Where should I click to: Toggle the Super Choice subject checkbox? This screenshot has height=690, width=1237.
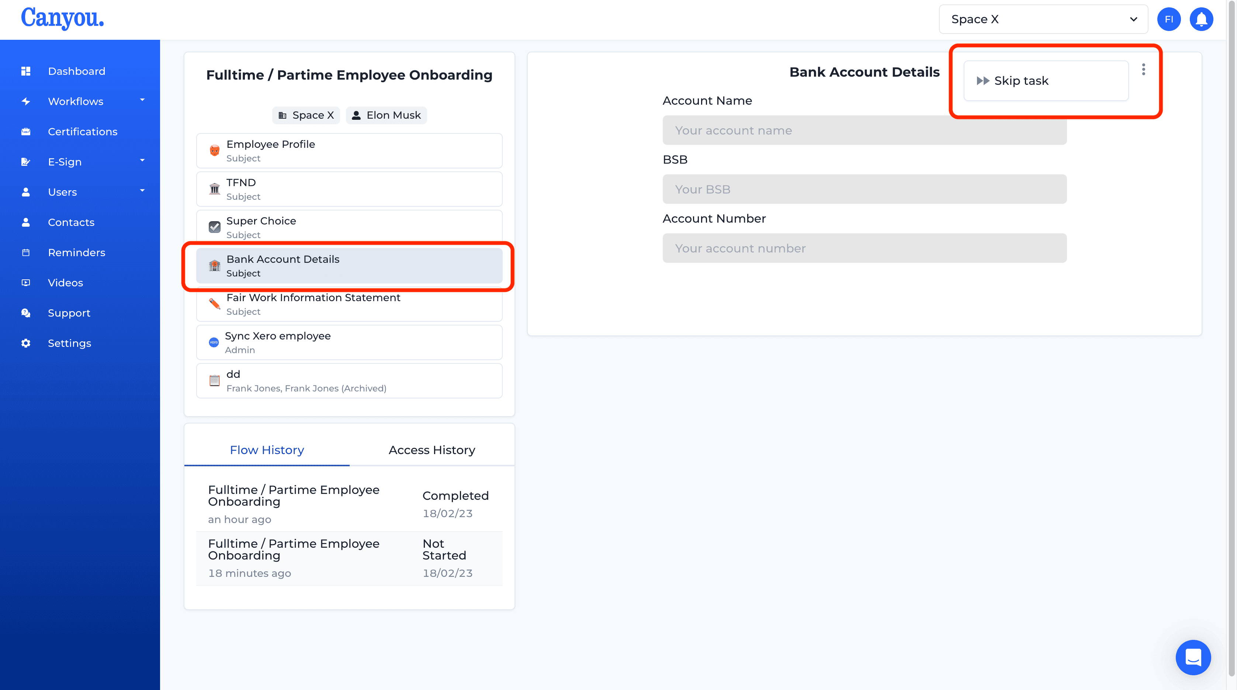pos(215,227)
